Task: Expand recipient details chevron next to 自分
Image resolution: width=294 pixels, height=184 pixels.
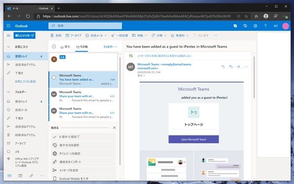Action: coord(144,76)
